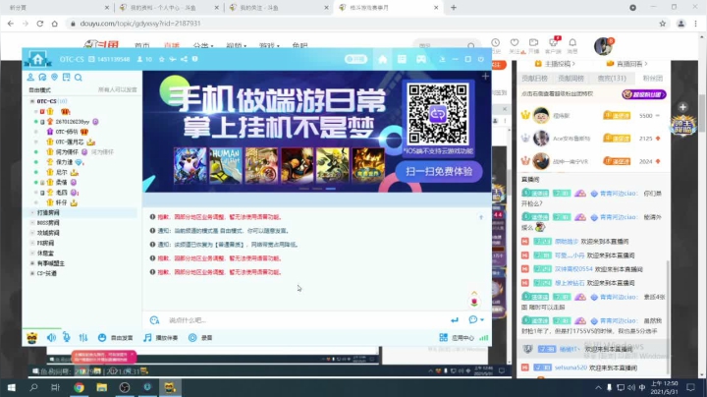The height and width of the screenshot is (397, 707).
Task: Open music accompaniment player (播放伴奏)
Action: click(x=161, y=337)
